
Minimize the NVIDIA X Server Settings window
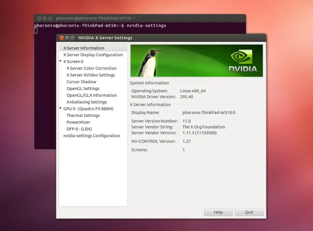[x=67, y=38]
